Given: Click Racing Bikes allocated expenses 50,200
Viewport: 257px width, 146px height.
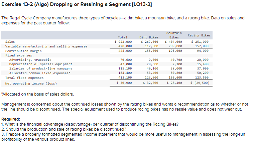Looking at the screenshot, I should (x=203, y=73).
